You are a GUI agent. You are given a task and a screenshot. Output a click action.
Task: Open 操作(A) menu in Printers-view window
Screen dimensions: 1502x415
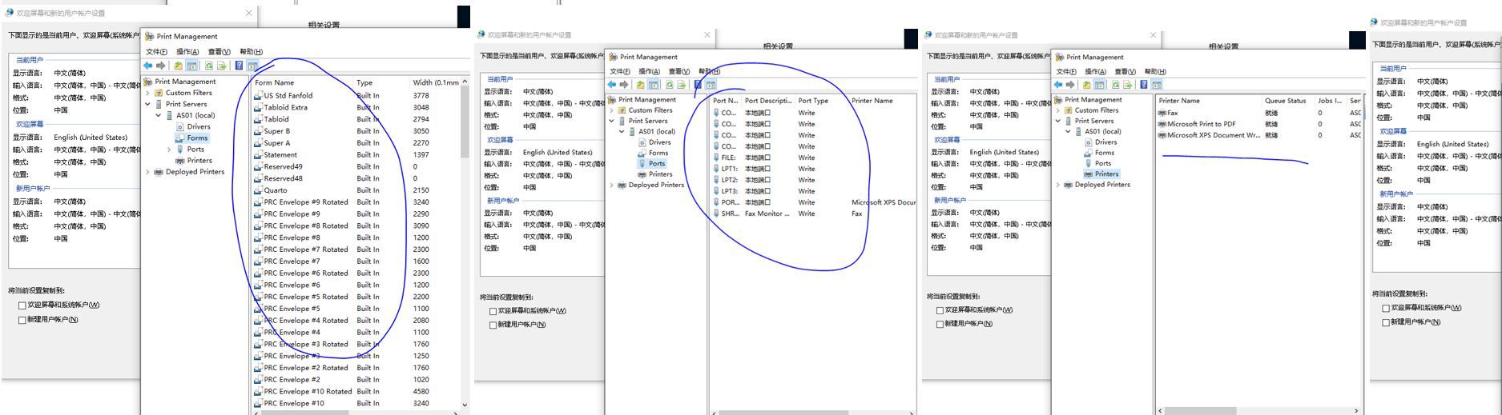tap(1096, 71)
